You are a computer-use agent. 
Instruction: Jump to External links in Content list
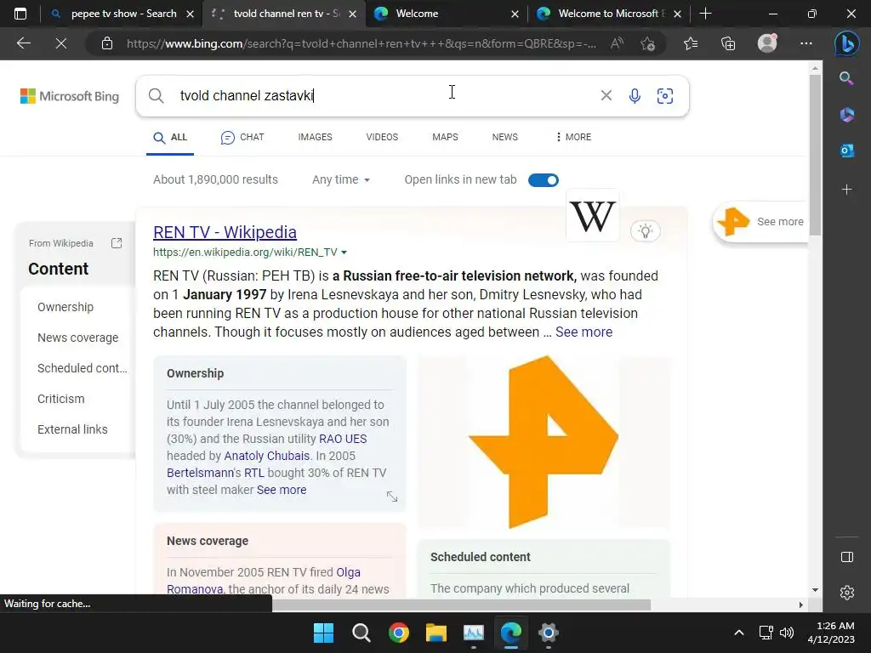pyautogui.click(x=72, y=429)
